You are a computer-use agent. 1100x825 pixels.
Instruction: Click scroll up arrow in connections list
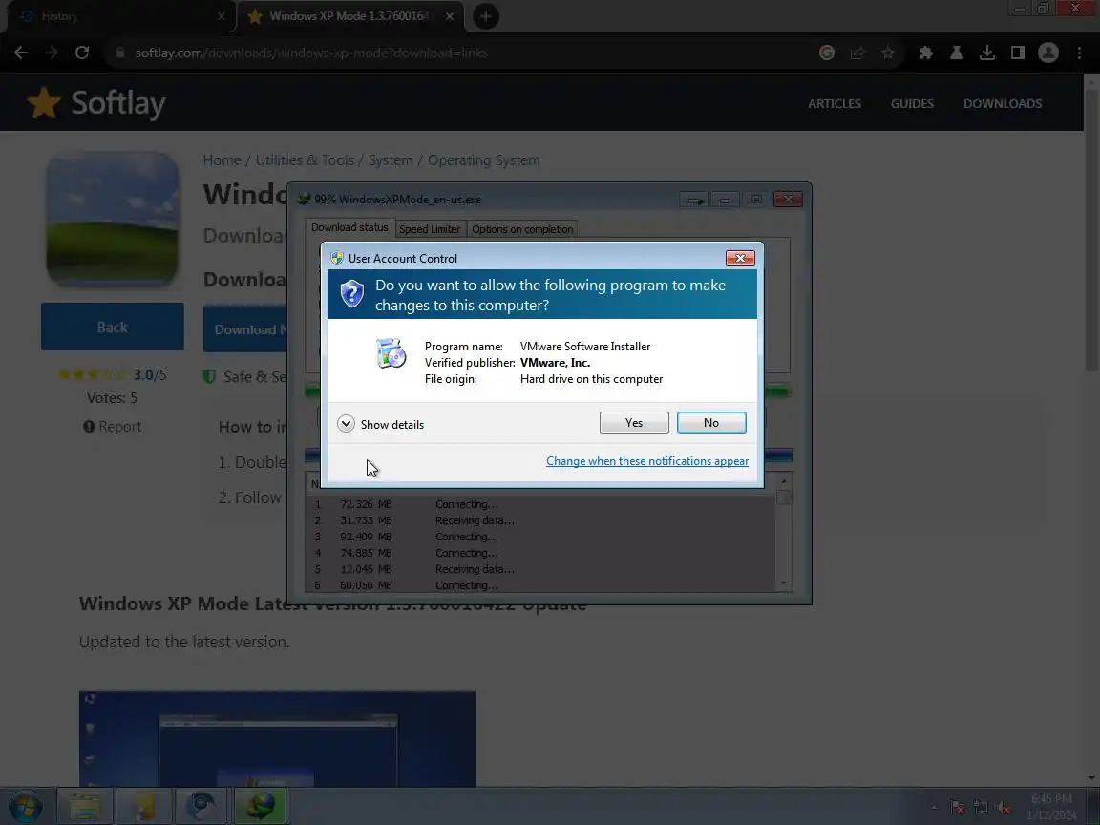[x=784, y=481]
